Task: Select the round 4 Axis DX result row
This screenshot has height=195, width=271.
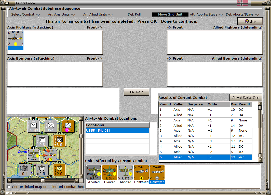Action: tap(206, 141)
